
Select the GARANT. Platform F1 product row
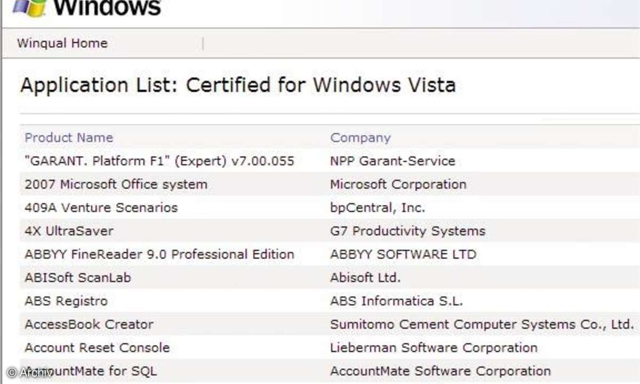(x=159, y=161)
